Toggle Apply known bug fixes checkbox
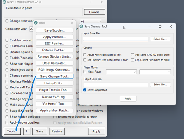Image resolution: width=184 pixels, height=139 pixels. click(x=7, y=122)
